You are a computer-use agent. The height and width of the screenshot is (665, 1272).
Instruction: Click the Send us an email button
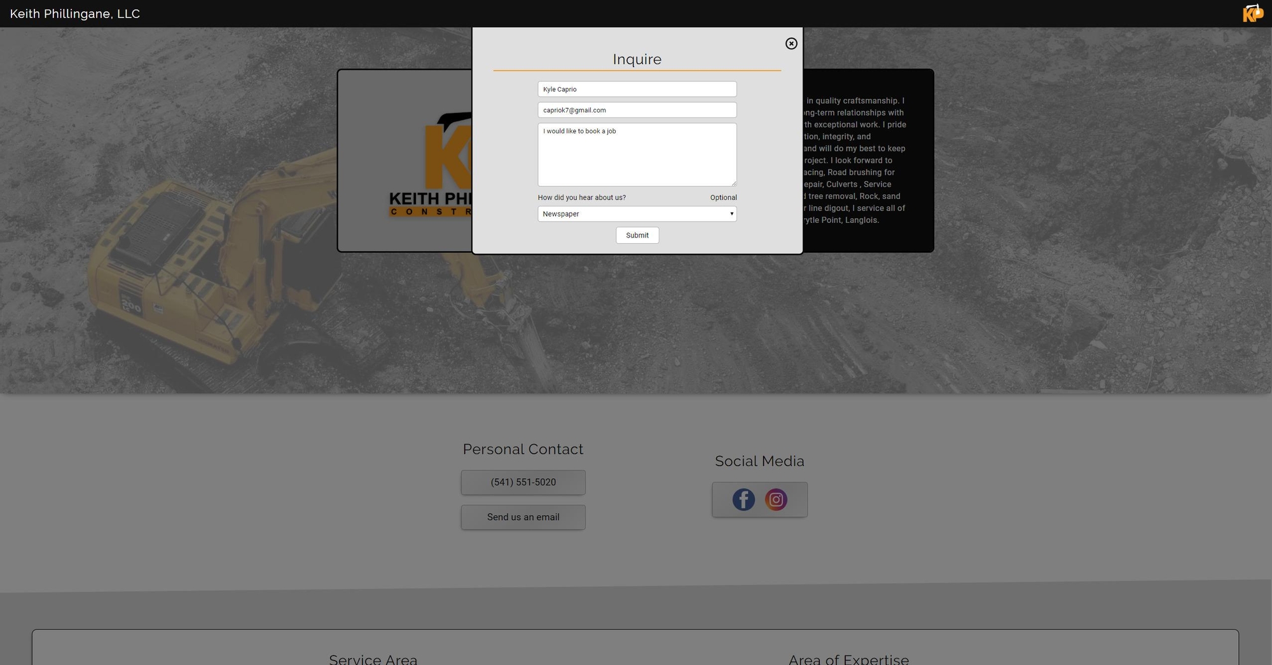523,518
